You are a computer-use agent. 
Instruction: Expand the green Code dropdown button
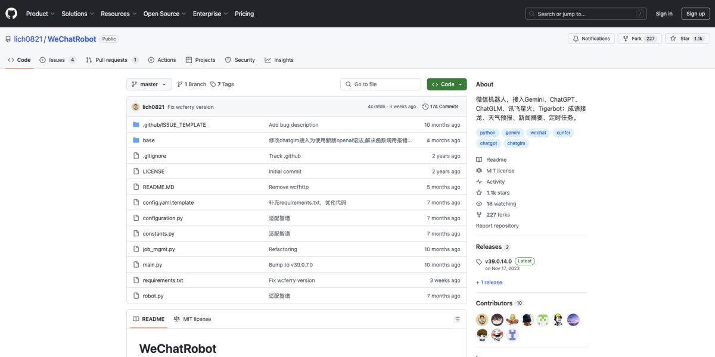pyautogui.click(x=446, y=84)
